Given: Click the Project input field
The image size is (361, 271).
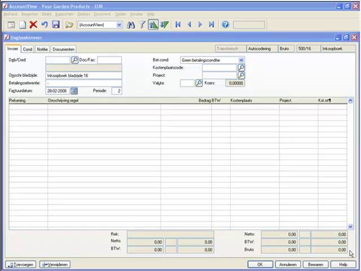Looking at the screenshot, I should (219, 75).
